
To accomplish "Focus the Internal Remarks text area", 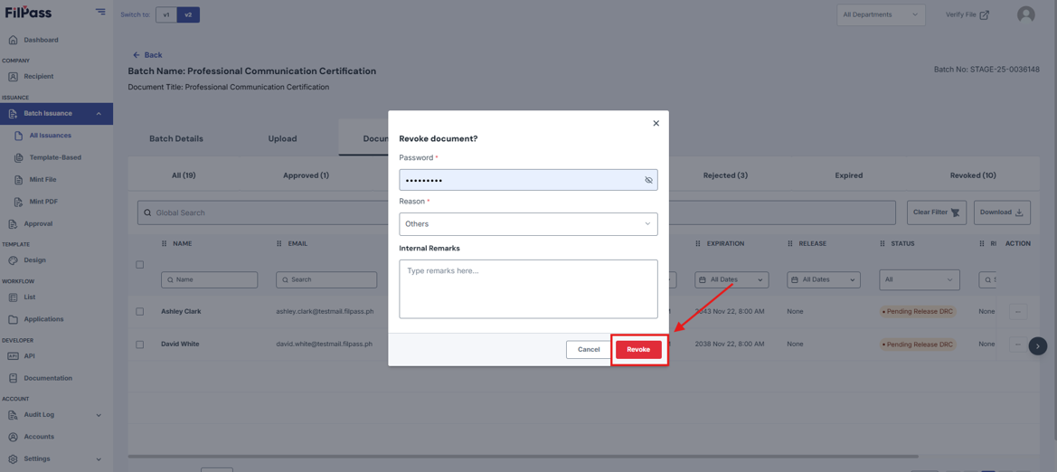I will click(x=528, y=288).
